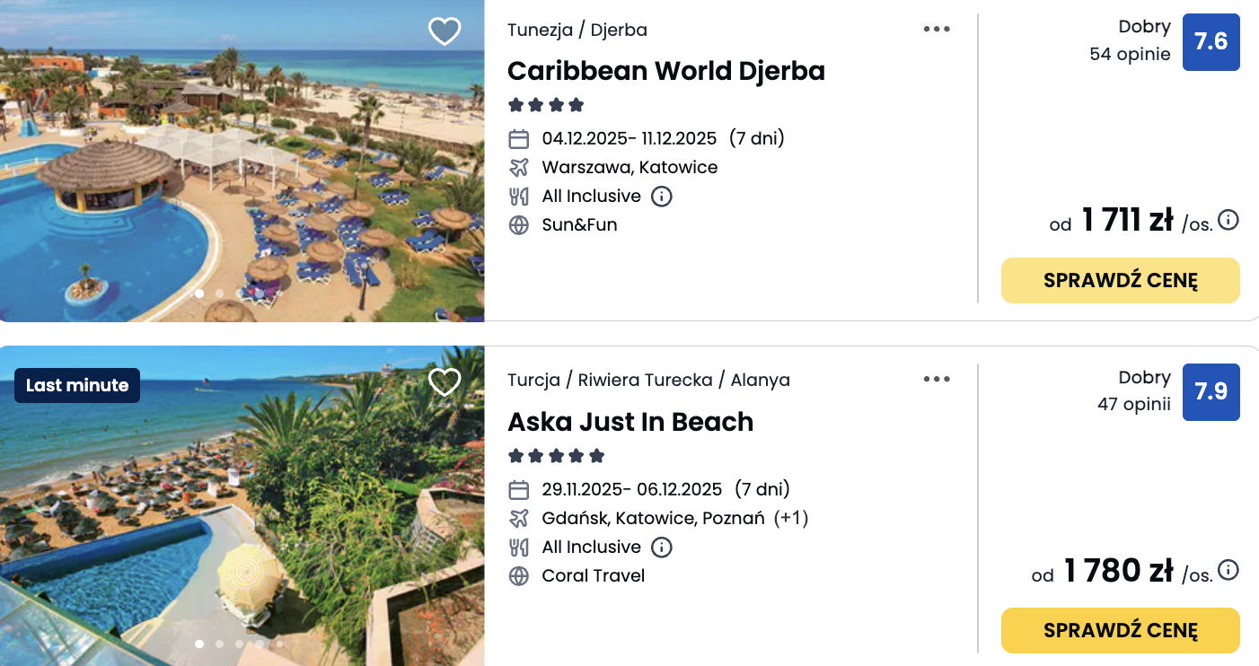Click airplane icon beside Warszawa, Katowice
Image resolution: width=1259 pixels, height=666 pixels.
(518, 168)
